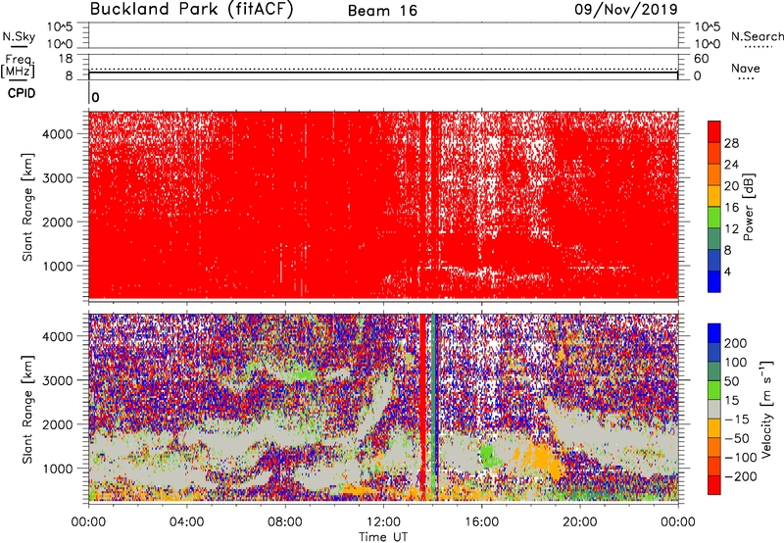Viewport: 784px width, 543px height.
Task: Click the "-100" label on velocity color bar
Action: 741,457
